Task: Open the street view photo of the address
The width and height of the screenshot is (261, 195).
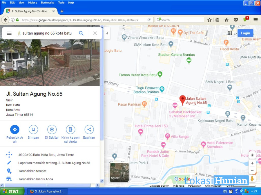Action: pos(50,63)
